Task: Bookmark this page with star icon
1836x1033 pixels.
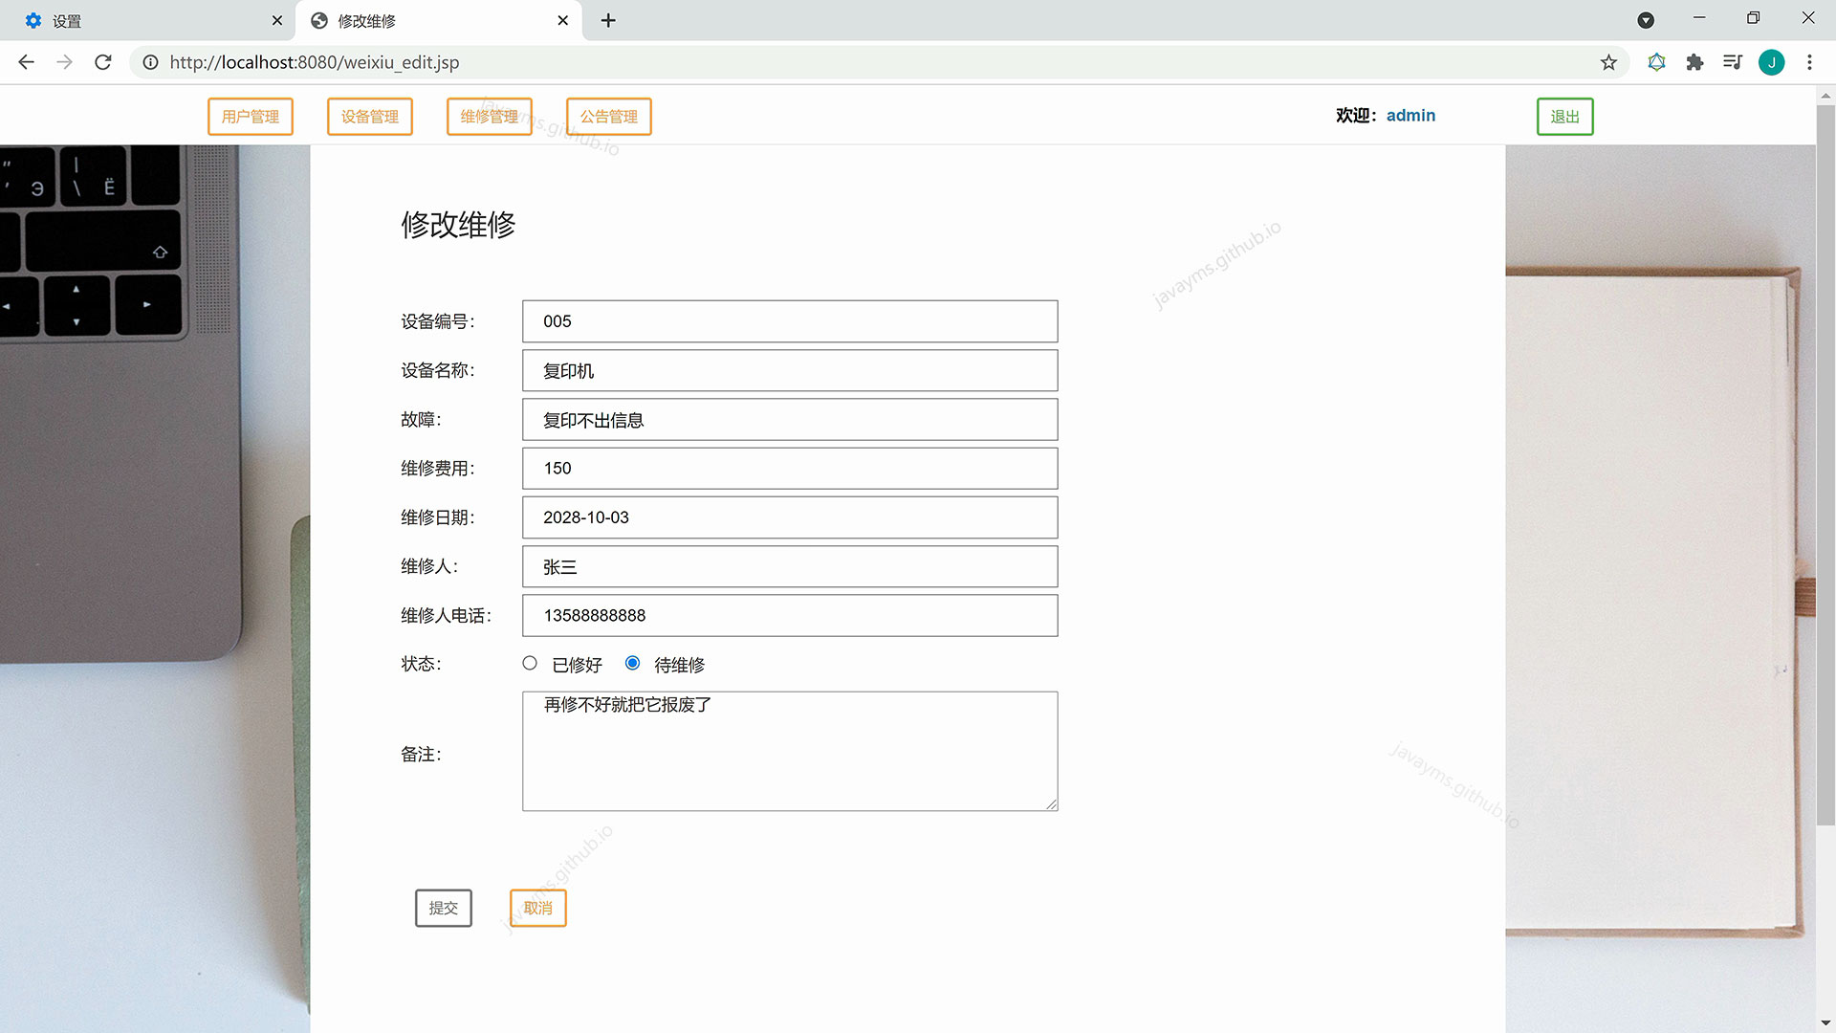Action: tap(1608, 62)
